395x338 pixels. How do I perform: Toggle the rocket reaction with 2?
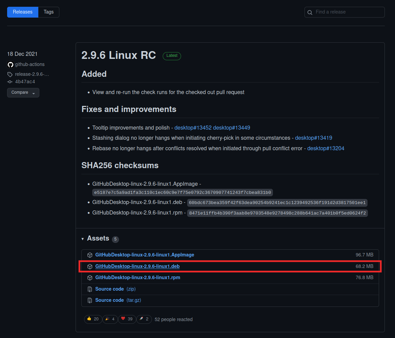pyautogui.click(x=144, y=319)
